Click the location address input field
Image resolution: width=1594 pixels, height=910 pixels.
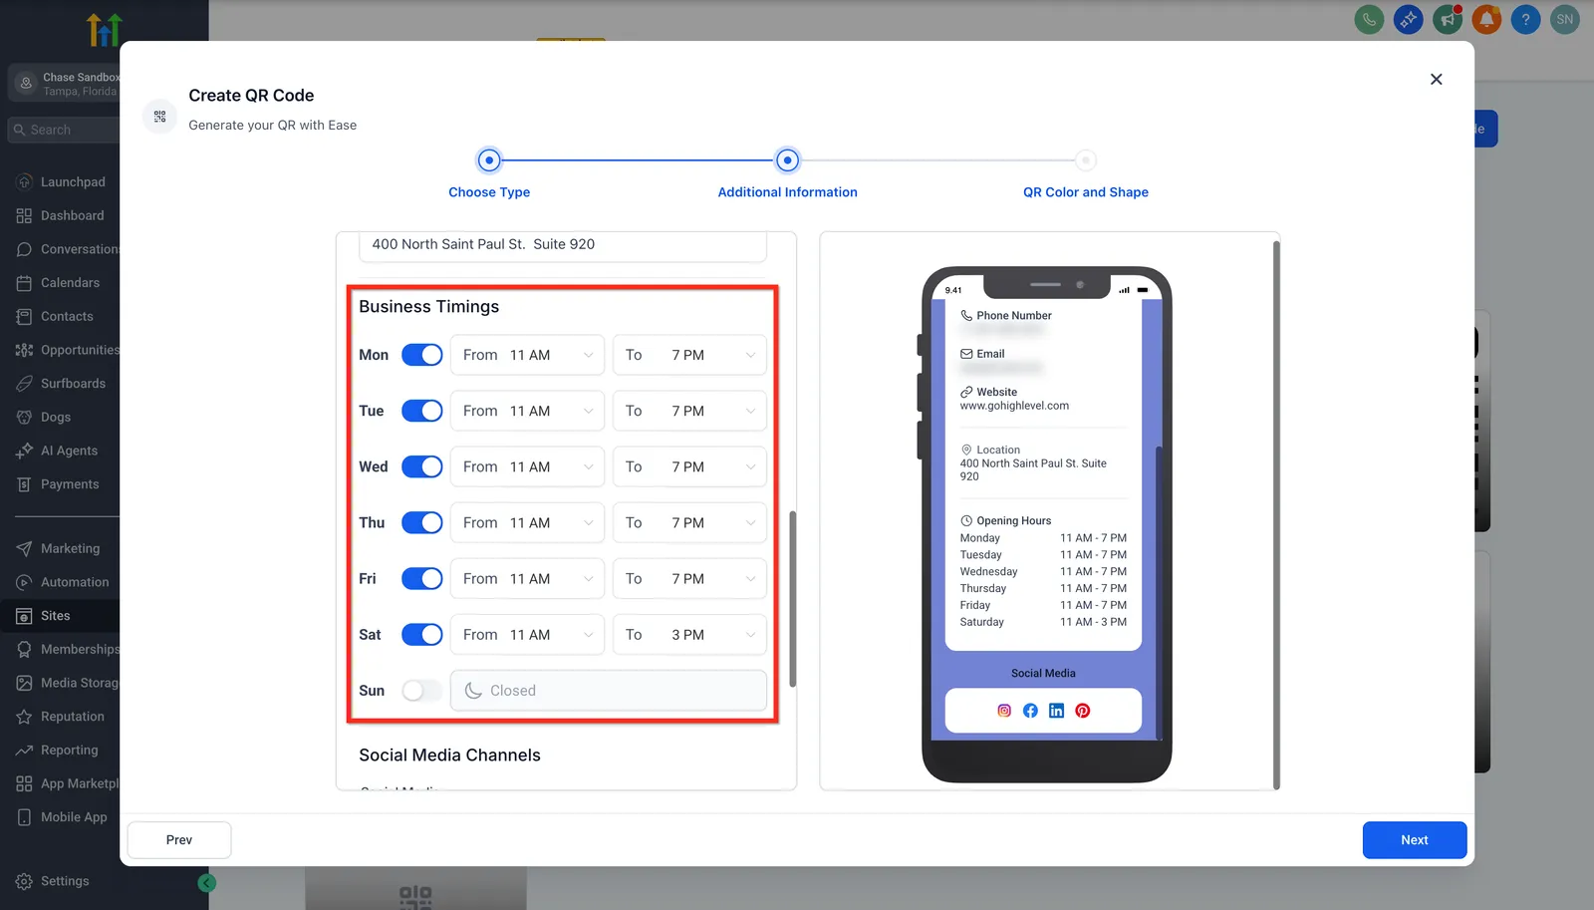563,245
